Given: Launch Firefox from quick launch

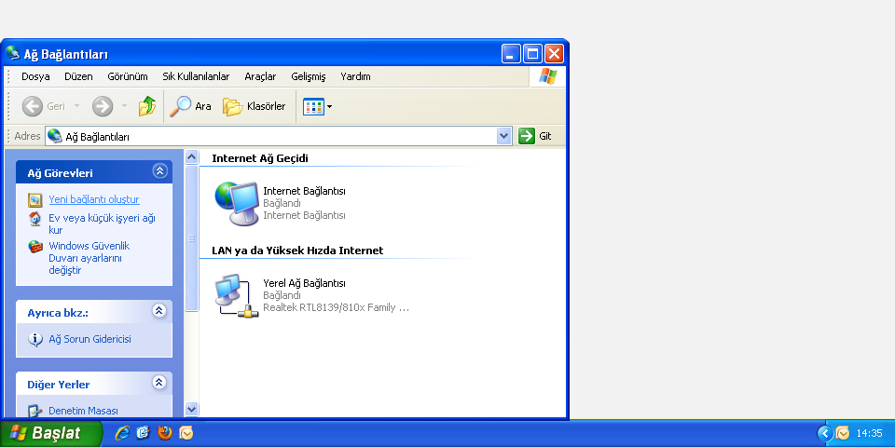Looking at the screenshot, I should [165, 433].
